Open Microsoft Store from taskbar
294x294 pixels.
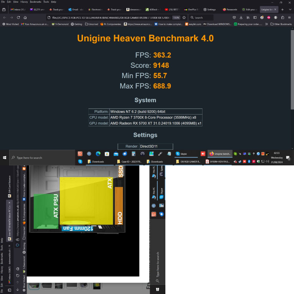[x=107, y=154]
